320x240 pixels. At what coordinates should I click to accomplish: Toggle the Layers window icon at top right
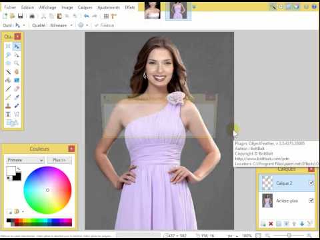point(289,7)
